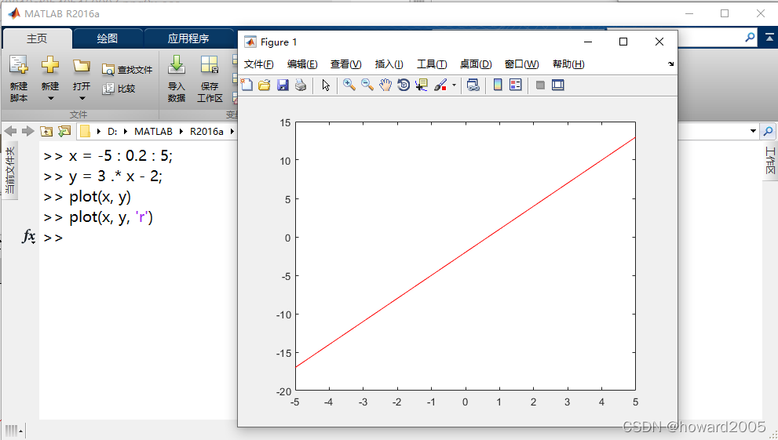Switch to the 应用程序 tab in MATLAB

pos(188,38)
